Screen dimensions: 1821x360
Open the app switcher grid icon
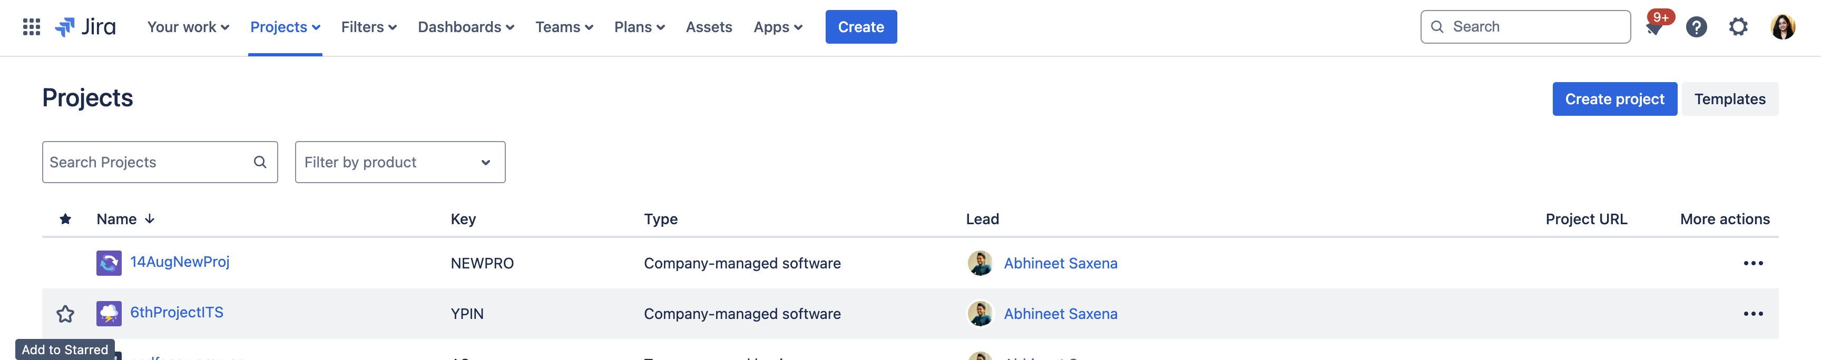click(31, 27)
